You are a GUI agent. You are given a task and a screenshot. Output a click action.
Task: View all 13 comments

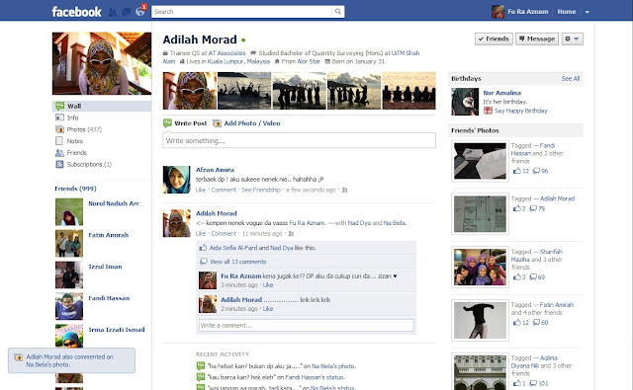tap(237, 262)
